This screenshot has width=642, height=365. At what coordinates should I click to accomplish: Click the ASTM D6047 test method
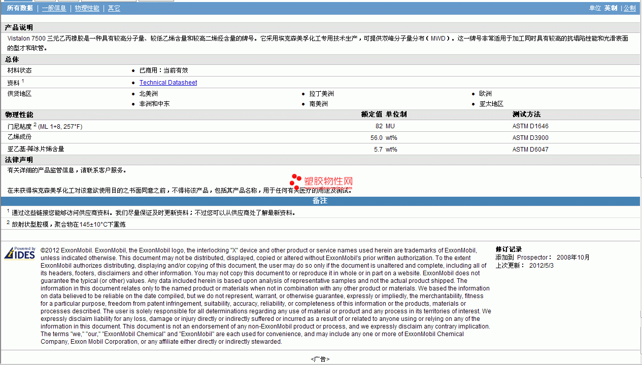coord(530,150)
